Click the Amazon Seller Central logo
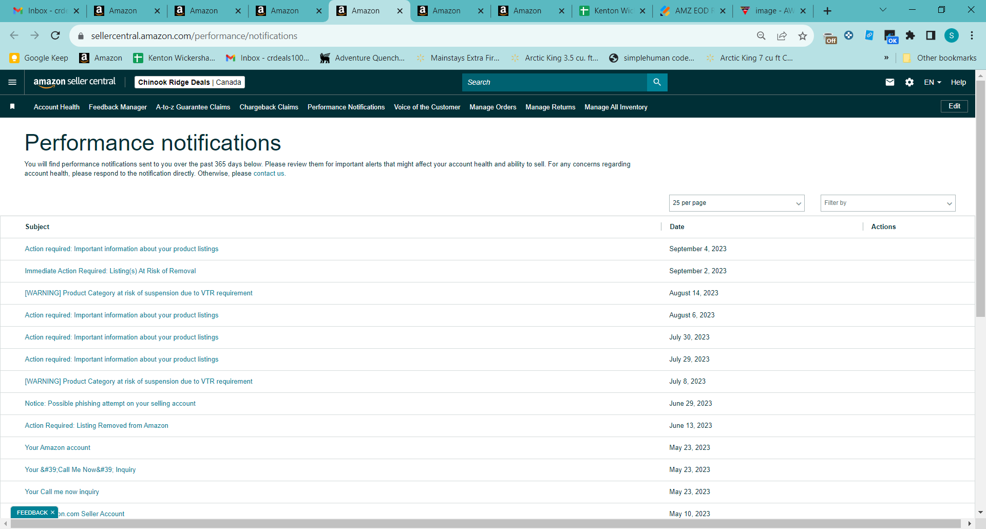The image size is (986, 529). tap(74, 82)
